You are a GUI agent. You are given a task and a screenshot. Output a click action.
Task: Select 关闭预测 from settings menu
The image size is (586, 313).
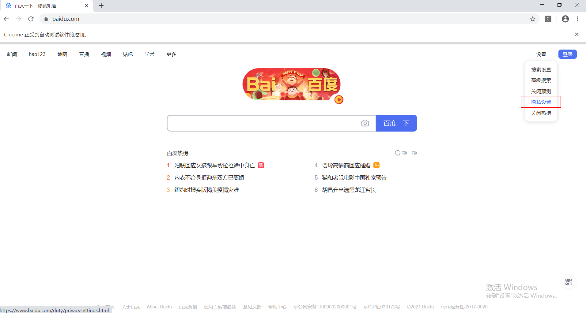(541, 91)
